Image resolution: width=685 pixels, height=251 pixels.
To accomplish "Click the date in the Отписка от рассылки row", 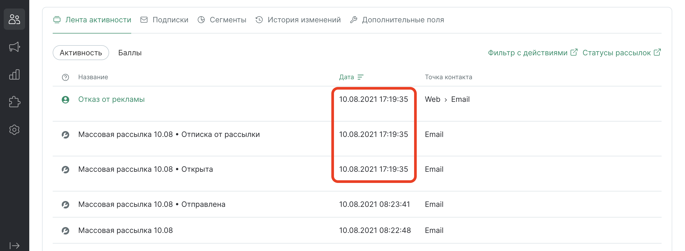I will click(x=373, y=134).
